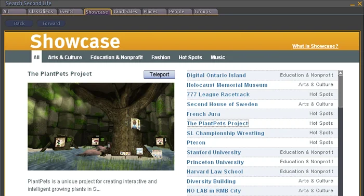This screenshot has width=364, height=196.
Task: Click the PlantPets tree preview image
Action: 101,126
